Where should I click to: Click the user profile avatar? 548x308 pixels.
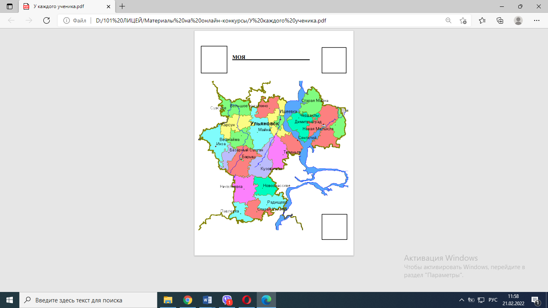coord(518,20)
